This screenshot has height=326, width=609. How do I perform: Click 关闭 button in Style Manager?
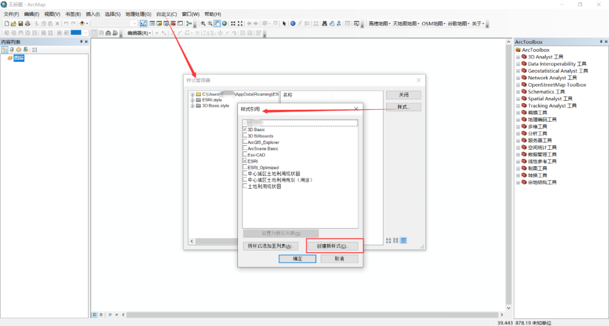click(x=404, y=95)
